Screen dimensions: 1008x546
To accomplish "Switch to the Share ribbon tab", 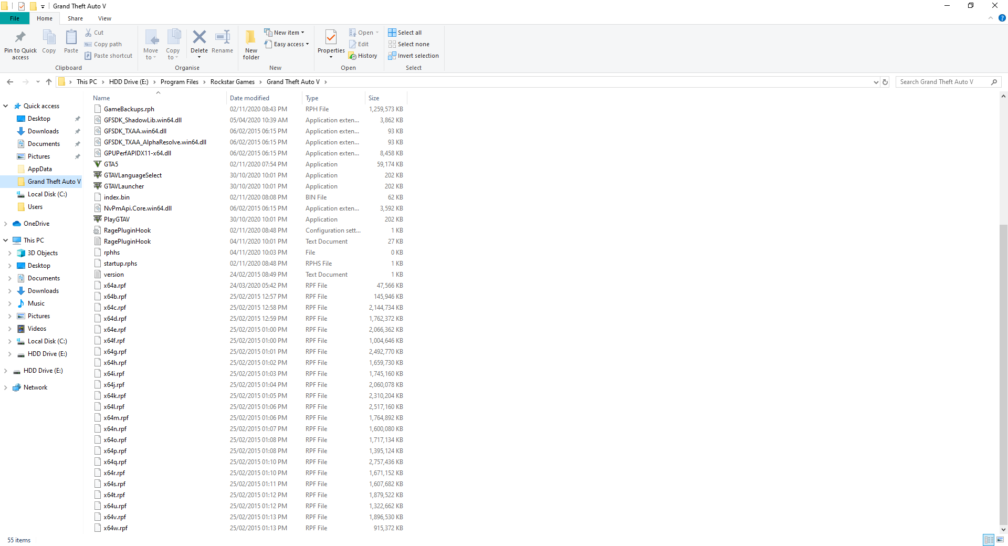I will pyautogui.click(x=75, y=18).
